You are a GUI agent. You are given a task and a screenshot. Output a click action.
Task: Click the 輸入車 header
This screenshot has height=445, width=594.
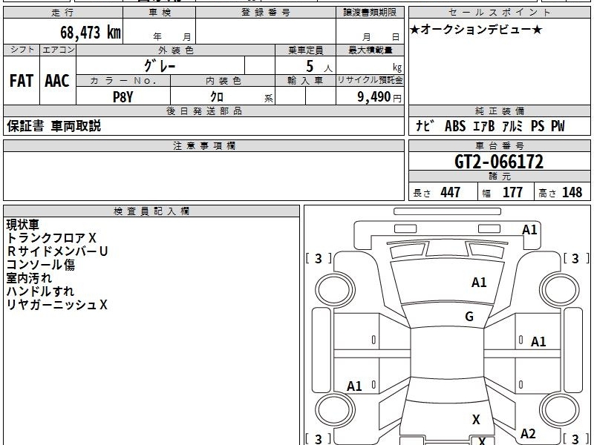coord(305,81)
